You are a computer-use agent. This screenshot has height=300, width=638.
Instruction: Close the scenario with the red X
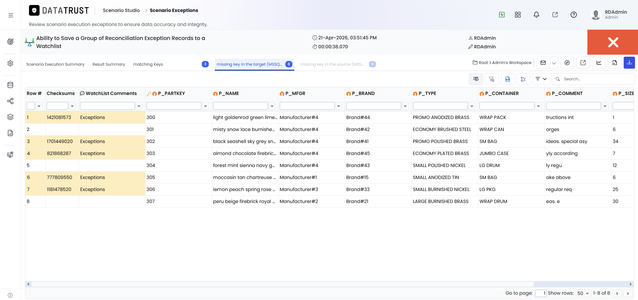click(613, 42)
